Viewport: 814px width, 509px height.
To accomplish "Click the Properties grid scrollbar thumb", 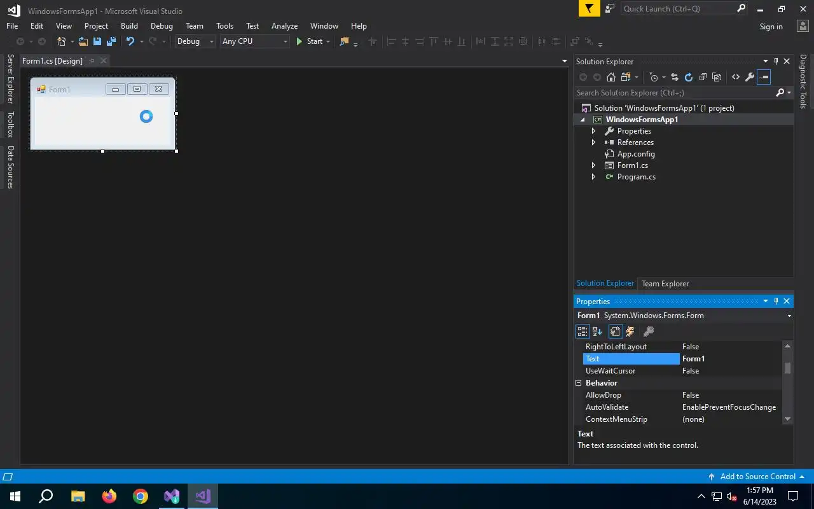I will [787, 368].
